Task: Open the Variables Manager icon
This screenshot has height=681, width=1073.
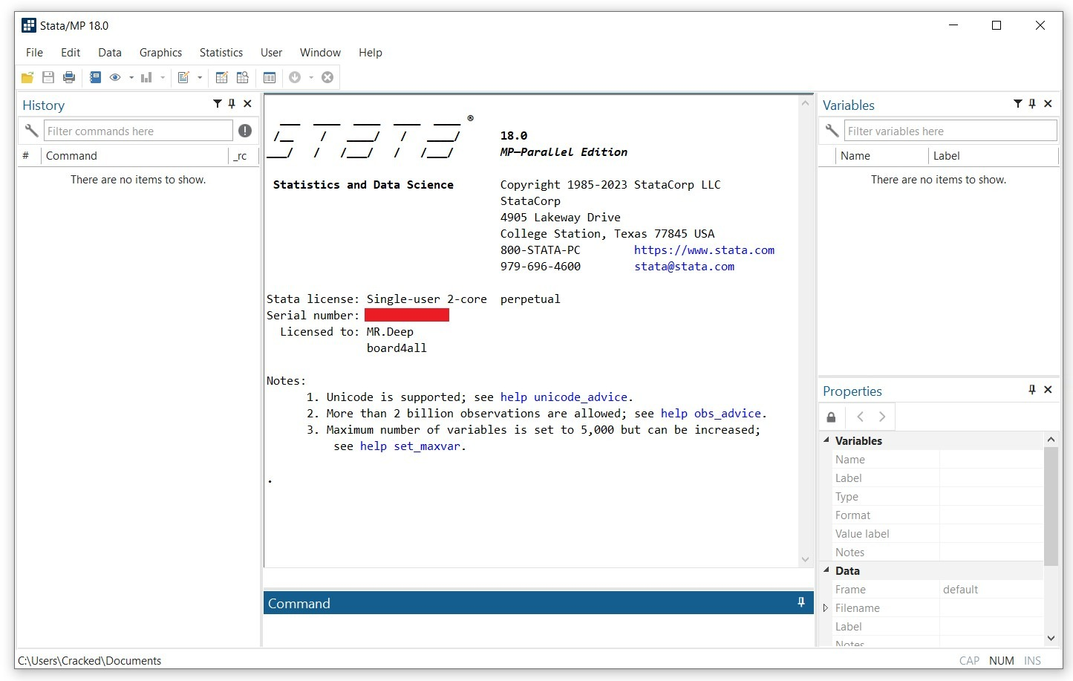Action: click(270, 77)
